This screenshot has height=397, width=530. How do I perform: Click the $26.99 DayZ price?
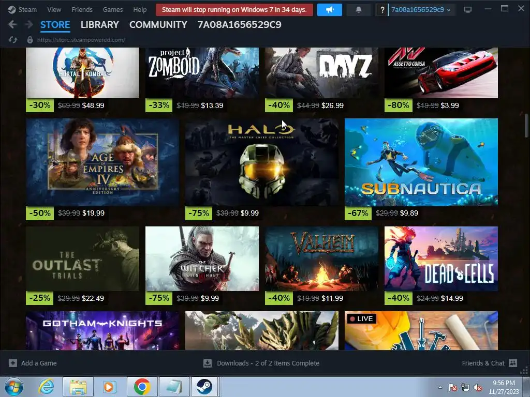click(332, 105)
